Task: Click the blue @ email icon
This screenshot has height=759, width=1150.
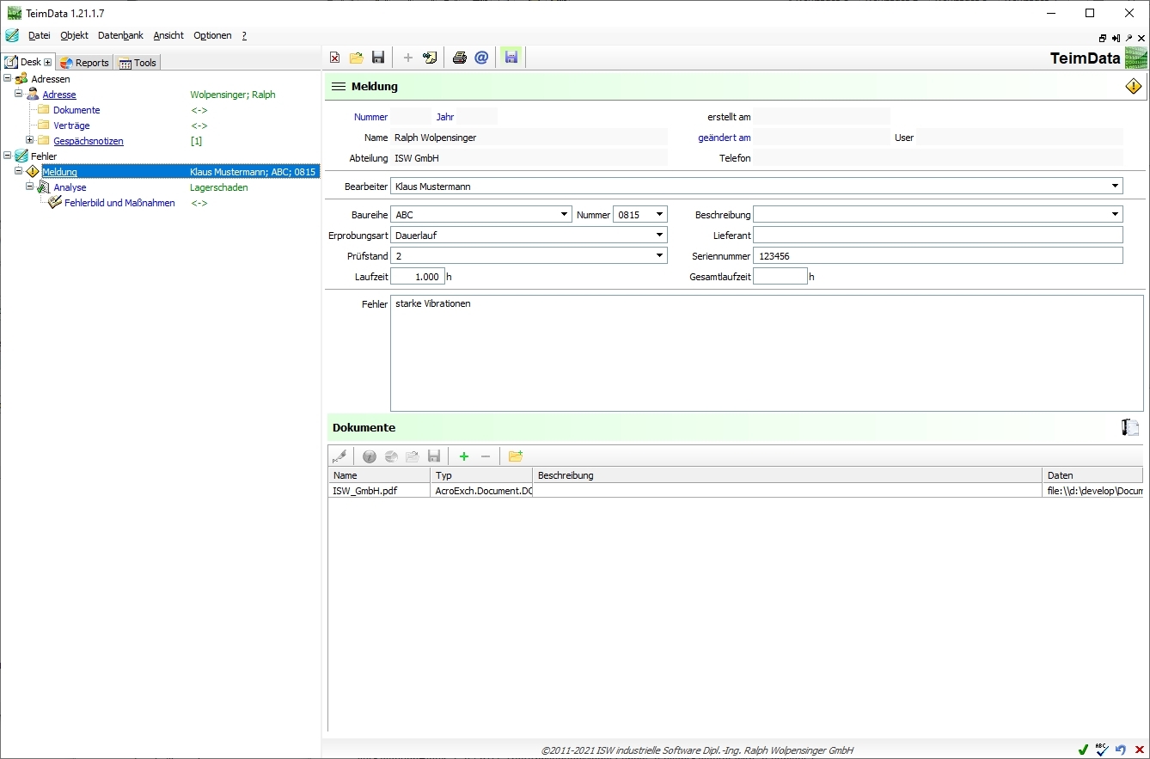Action: coord(481,58)
